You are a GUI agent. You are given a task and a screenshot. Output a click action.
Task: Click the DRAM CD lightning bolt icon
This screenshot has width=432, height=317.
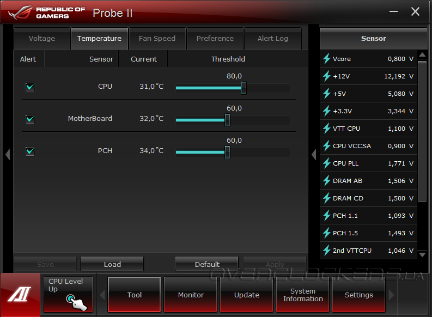click(x=327, y=198)
